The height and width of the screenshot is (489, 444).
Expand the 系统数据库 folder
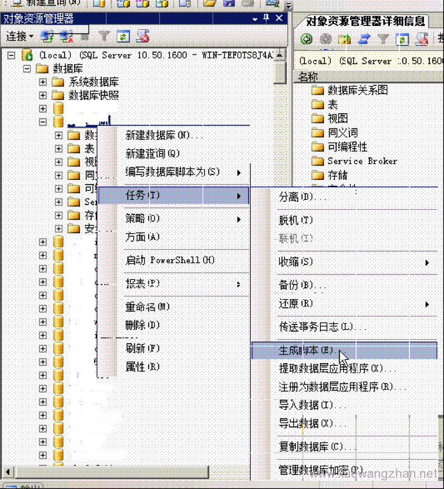click(x=43, y=82)
